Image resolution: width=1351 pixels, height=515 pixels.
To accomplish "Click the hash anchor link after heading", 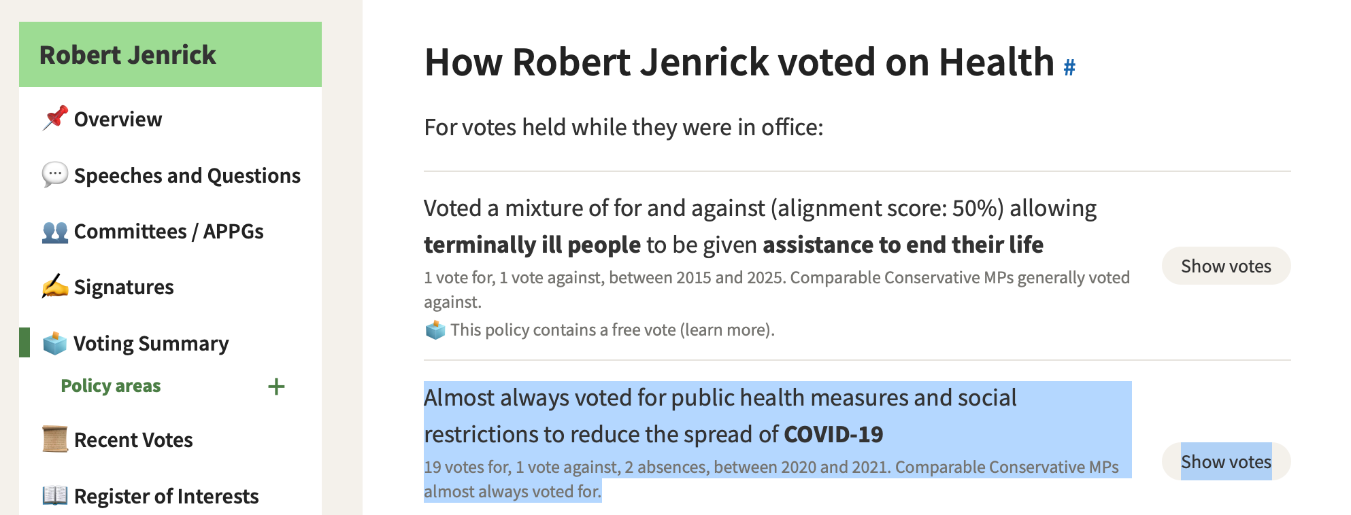I will (1069, 67).
